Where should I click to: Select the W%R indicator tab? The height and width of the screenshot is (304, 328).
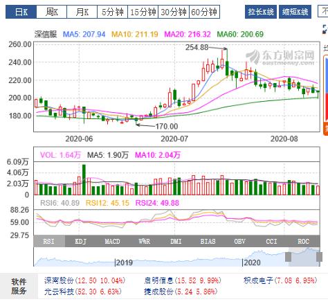point(145,241)
